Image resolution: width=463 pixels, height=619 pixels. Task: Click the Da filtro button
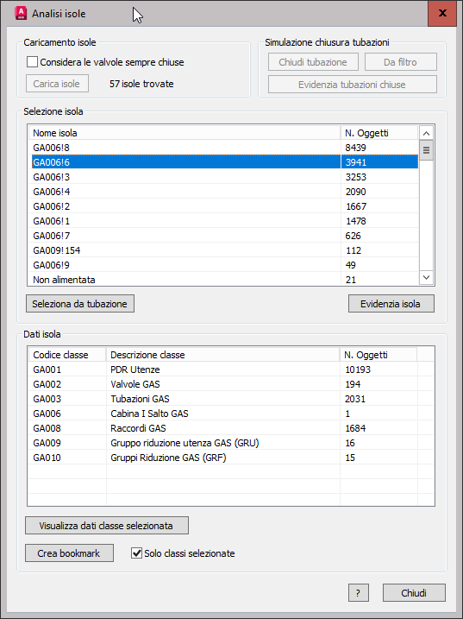click(401, 62)
